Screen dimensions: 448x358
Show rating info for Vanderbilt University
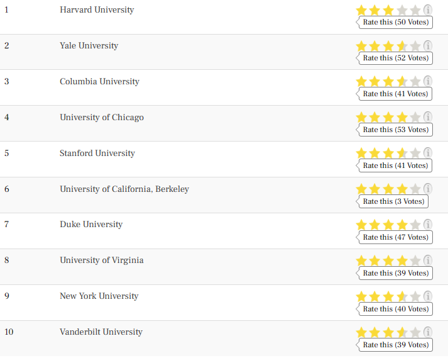tap(427, 332)
